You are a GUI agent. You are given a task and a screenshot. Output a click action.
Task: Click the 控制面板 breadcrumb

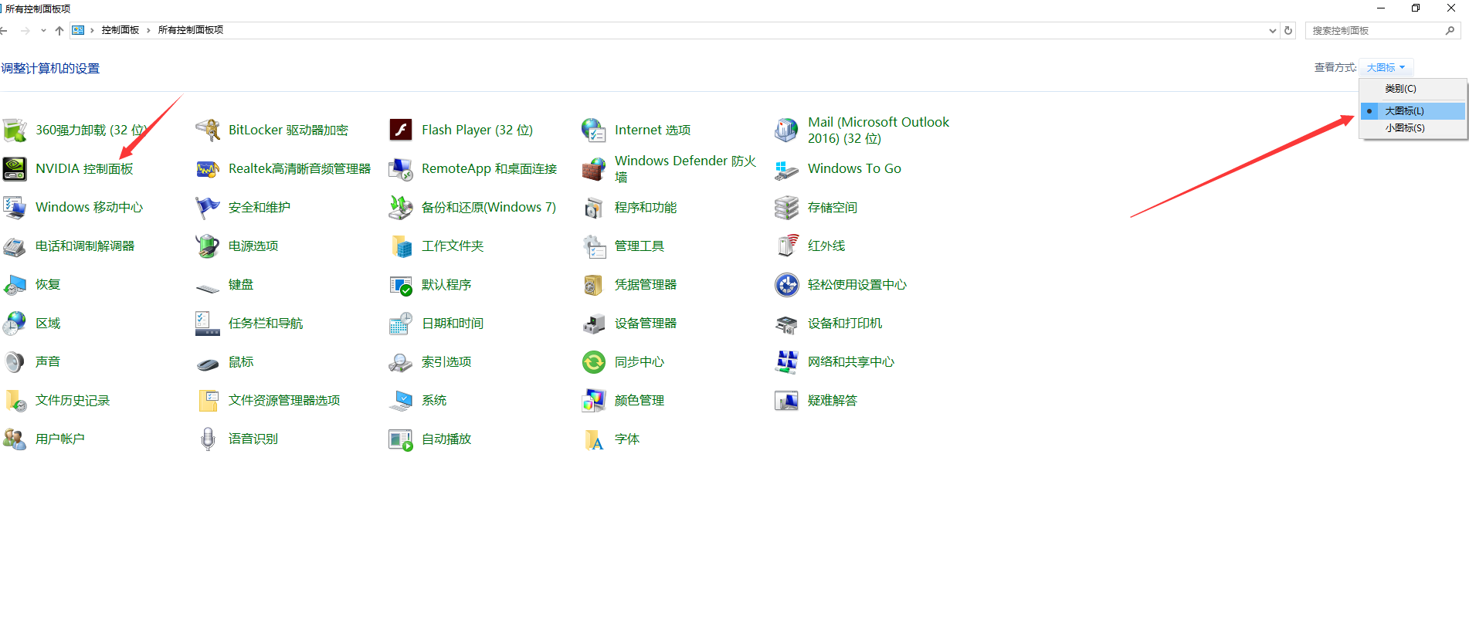tap(120, 30)
